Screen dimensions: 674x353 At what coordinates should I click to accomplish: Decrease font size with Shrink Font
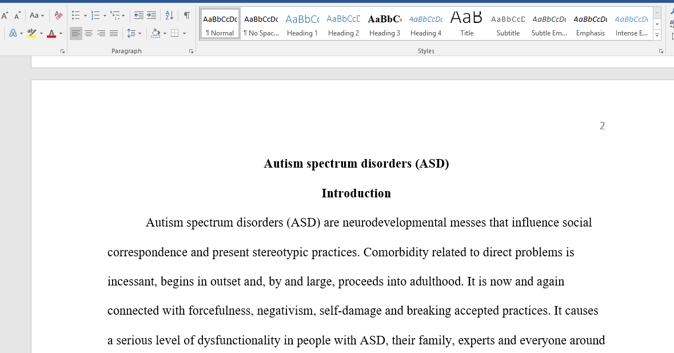coord(17,16)
